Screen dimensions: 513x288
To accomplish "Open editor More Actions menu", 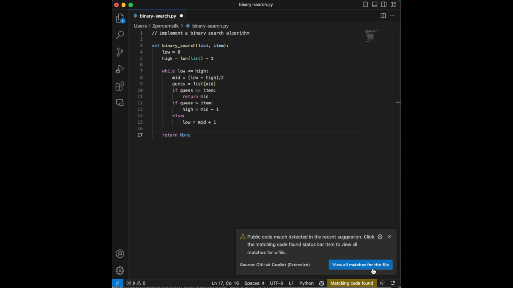I will point(392,15).
